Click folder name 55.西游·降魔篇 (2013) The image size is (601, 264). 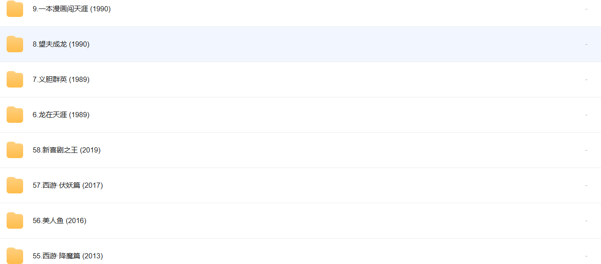point(67,256)
